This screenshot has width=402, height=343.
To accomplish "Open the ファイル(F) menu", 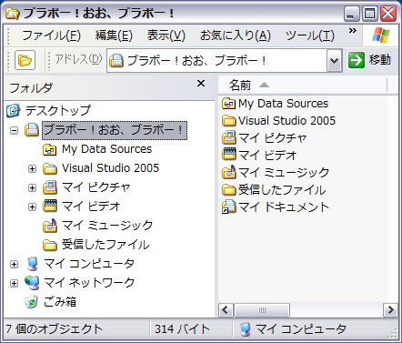I will click(x=51, y=35).
